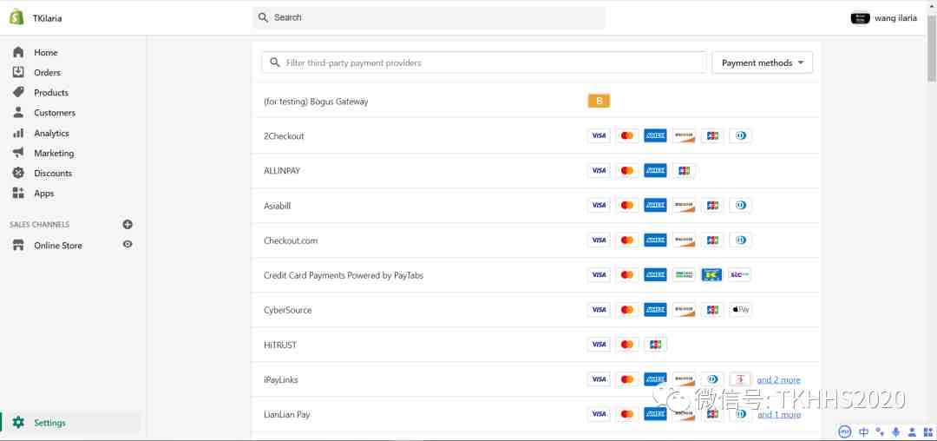Open Home from the sidebar
The image size is (937, 441).
[x=45, y=53]
